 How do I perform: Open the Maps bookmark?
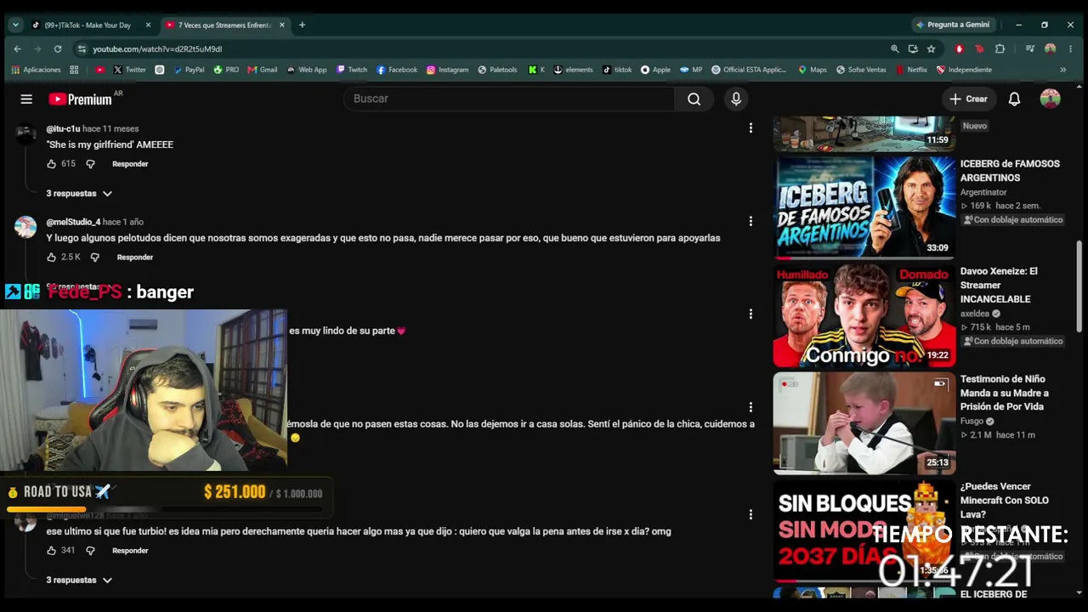point(813,70)
